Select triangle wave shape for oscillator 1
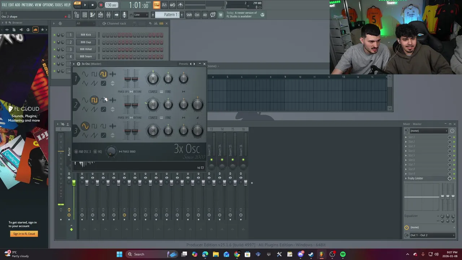462x260 pixels. pyautogui.click(x=85, y=83)
